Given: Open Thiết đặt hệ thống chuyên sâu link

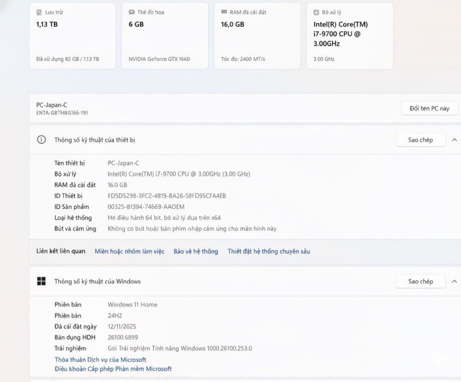Looking at the screenshot, I should (268, 251).
